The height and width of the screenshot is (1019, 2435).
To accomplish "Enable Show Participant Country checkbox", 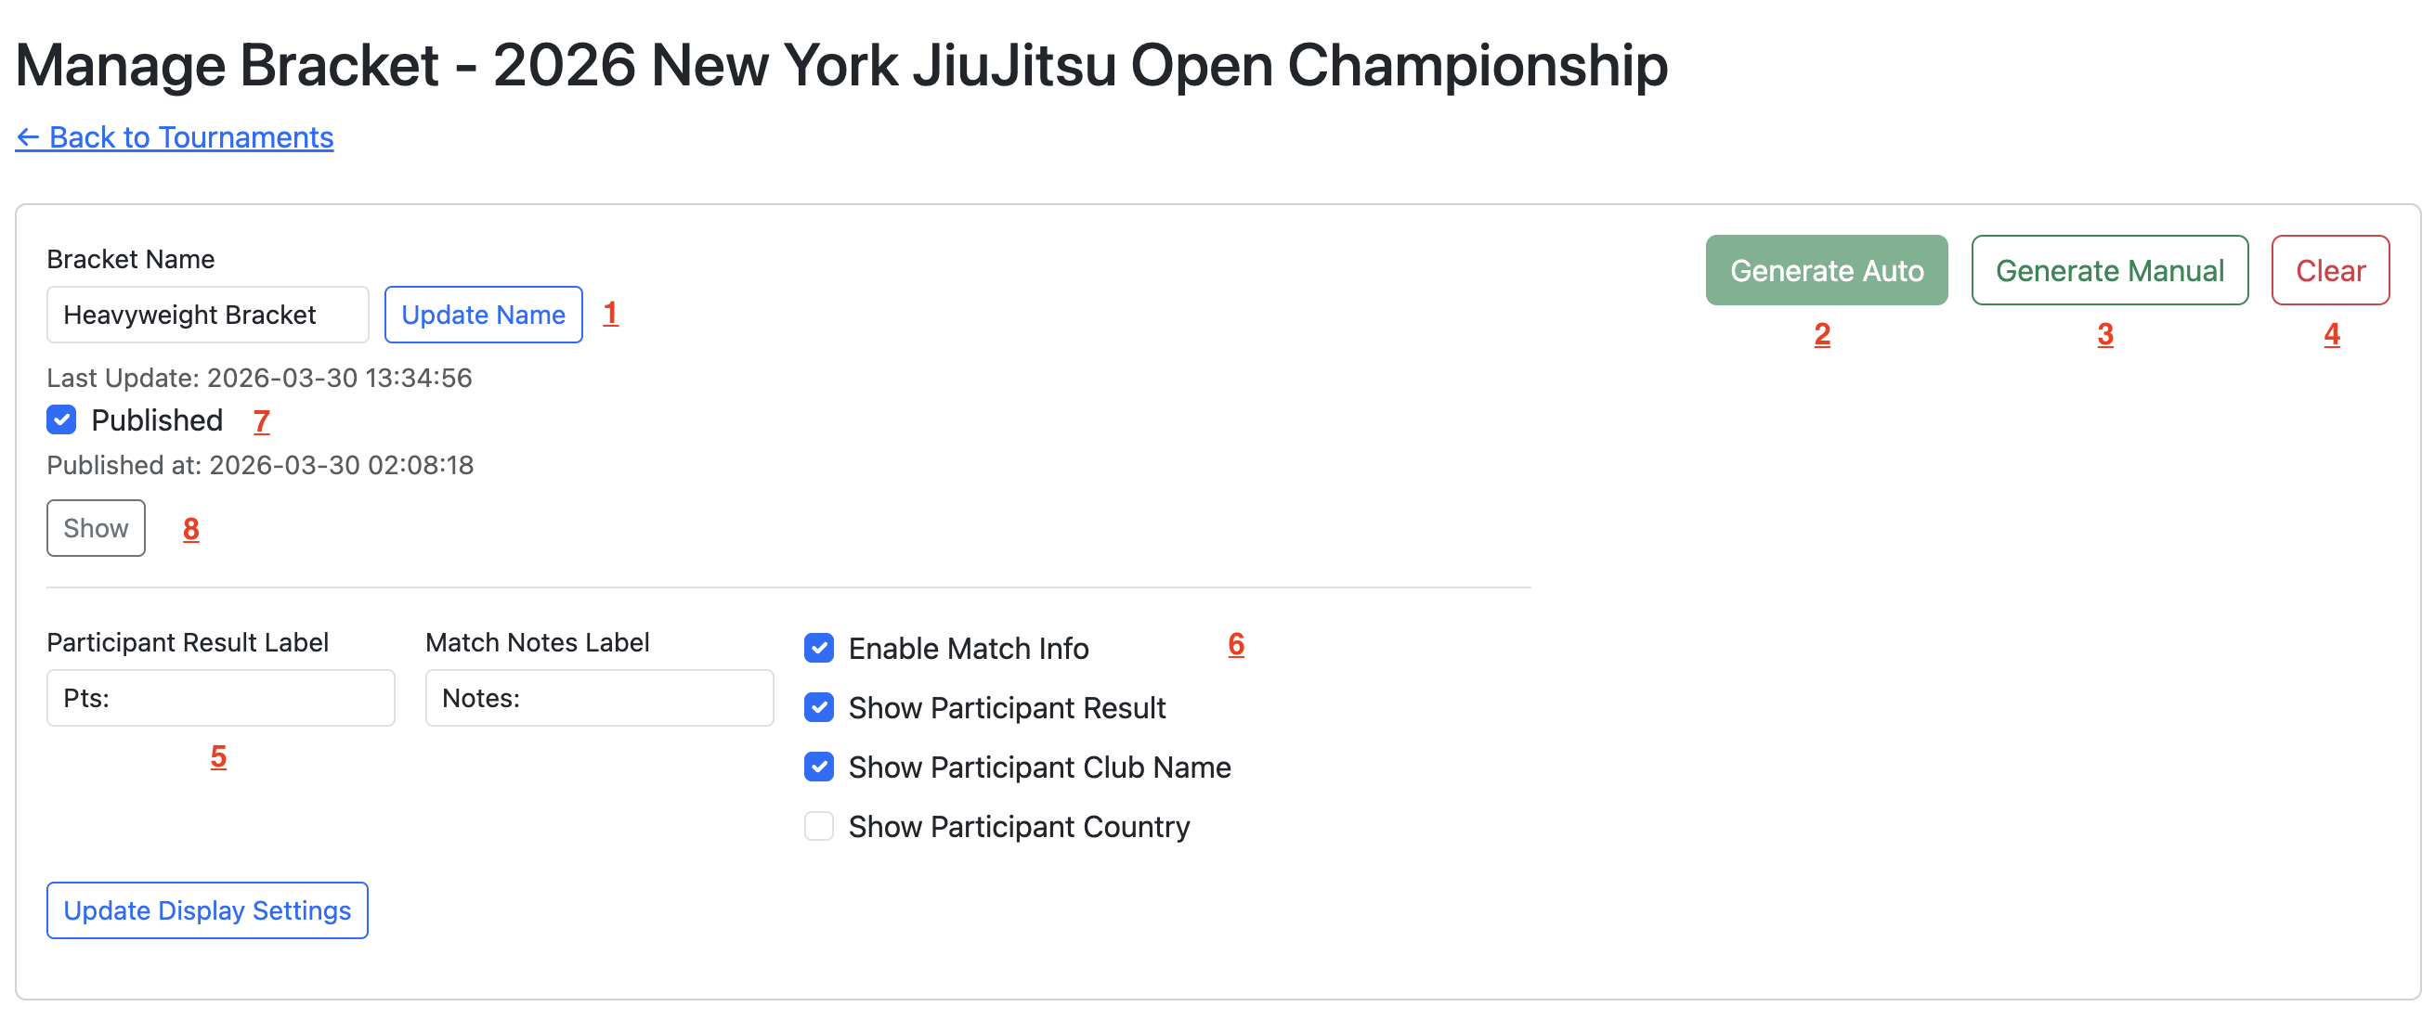I will [x=818, y=826].
